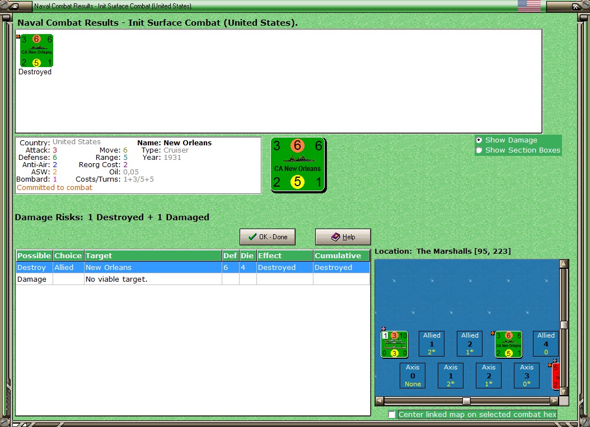Screen dimensions: 590x427
Task: Click the map scroll down arrow
Action: [x=563, y=391]
